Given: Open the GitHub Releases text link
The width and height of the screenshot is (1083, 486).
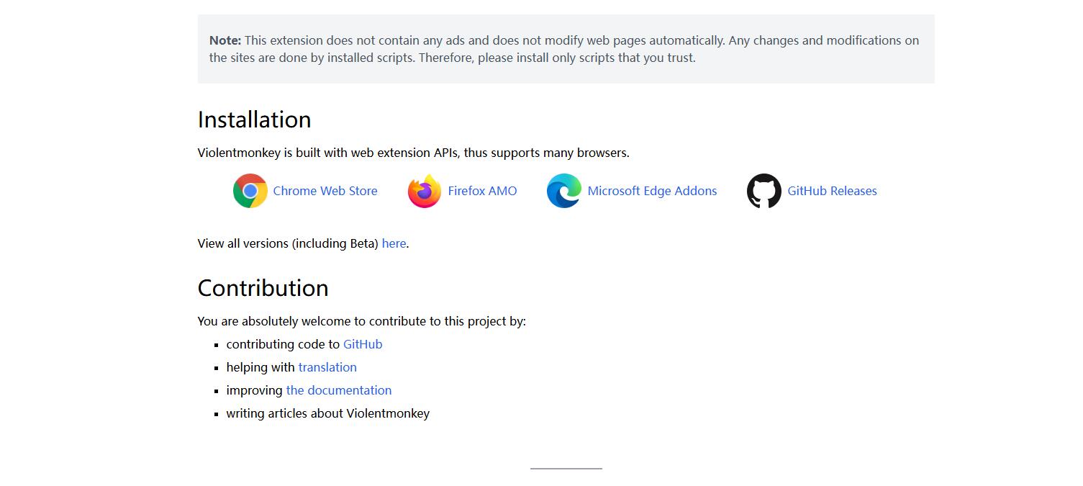Looking at the screenshot, I should (x=832, y=191).
